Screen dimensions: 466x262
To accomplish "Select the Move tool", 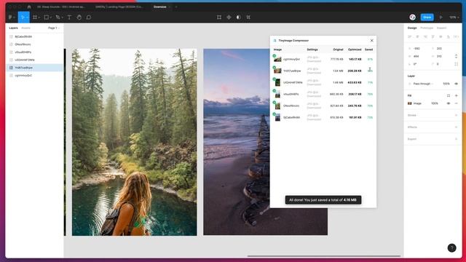I will point(23,17).
